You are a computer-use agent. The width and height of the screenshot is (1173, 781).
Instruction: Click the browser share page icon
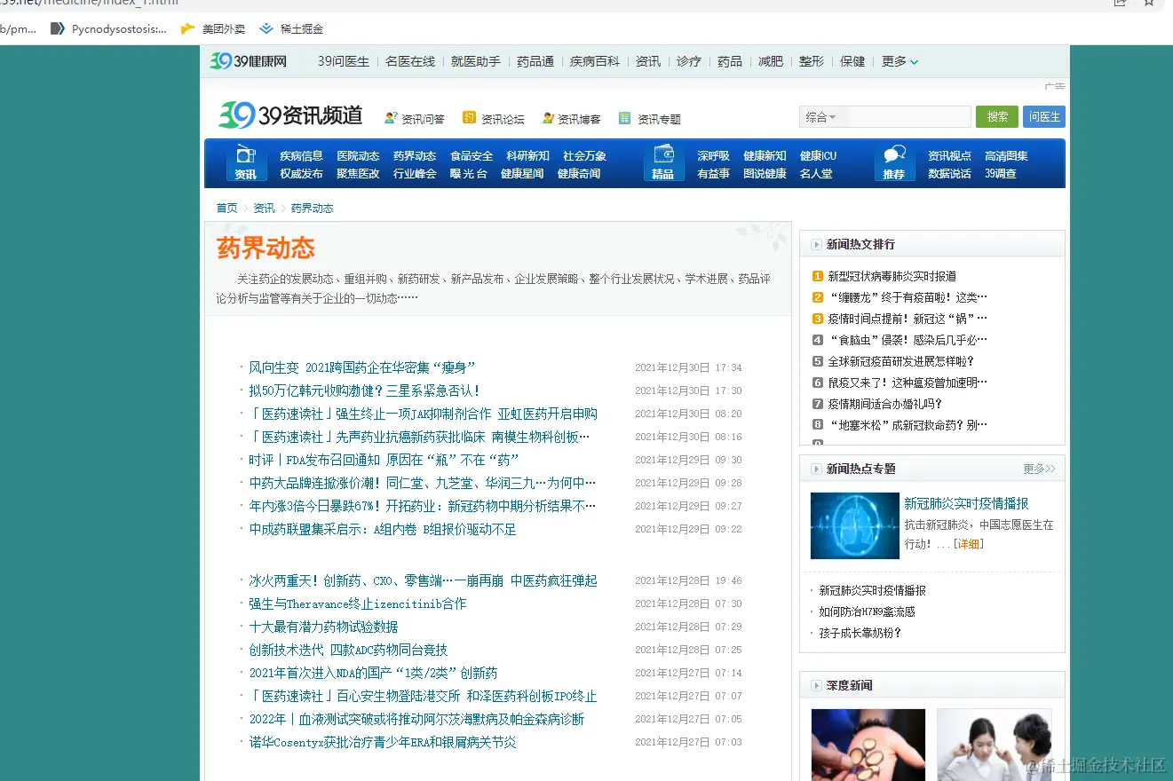[x=1121, y=3]
